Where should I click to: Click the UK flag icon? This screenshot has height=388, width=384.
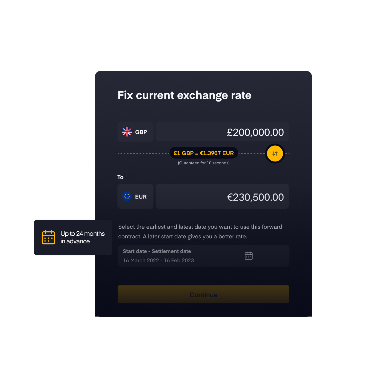[x=127, y=132]
